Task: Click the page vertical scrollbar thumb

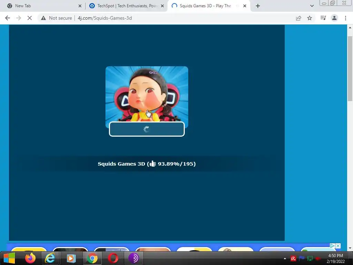Action: pos(350,69)
